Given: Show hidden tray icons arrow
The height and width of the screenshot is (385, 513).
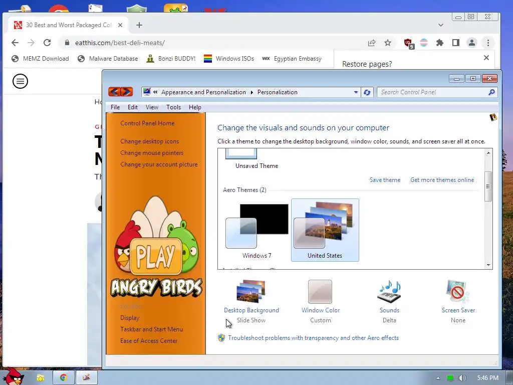Looking at the screenshot, I should [x=438, y=378].
